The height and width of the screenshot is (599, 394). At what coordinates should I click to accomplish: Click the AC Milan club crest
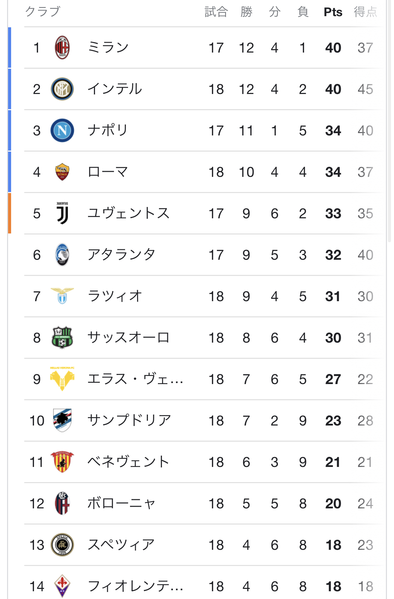tap(62, 48)
